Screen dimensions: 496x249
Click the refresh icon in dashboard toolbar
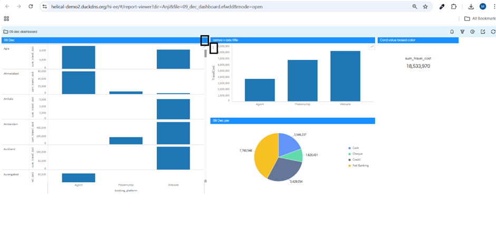coord(493,32)
